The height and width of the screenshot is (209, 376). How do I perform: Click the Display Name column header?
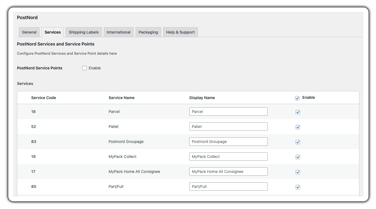(x=202, y=98)
